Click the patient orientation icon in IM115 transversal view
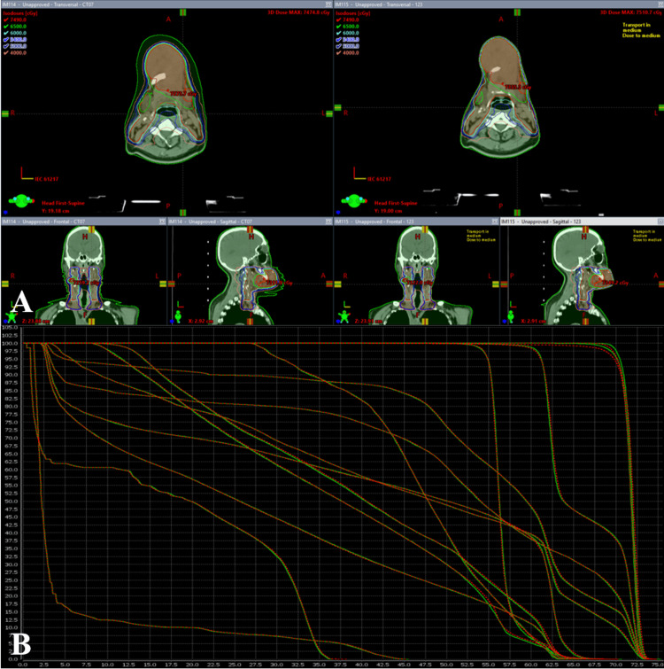This screenshot has width=664, height=669. (354, 200)
